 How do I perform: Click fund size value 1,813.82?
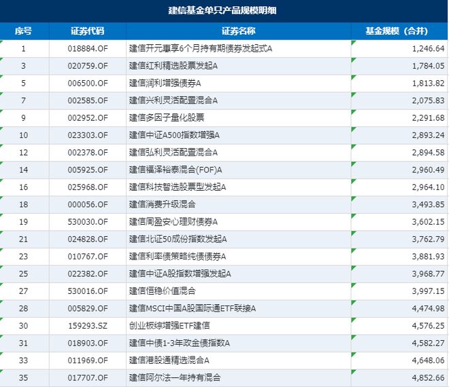428,84
